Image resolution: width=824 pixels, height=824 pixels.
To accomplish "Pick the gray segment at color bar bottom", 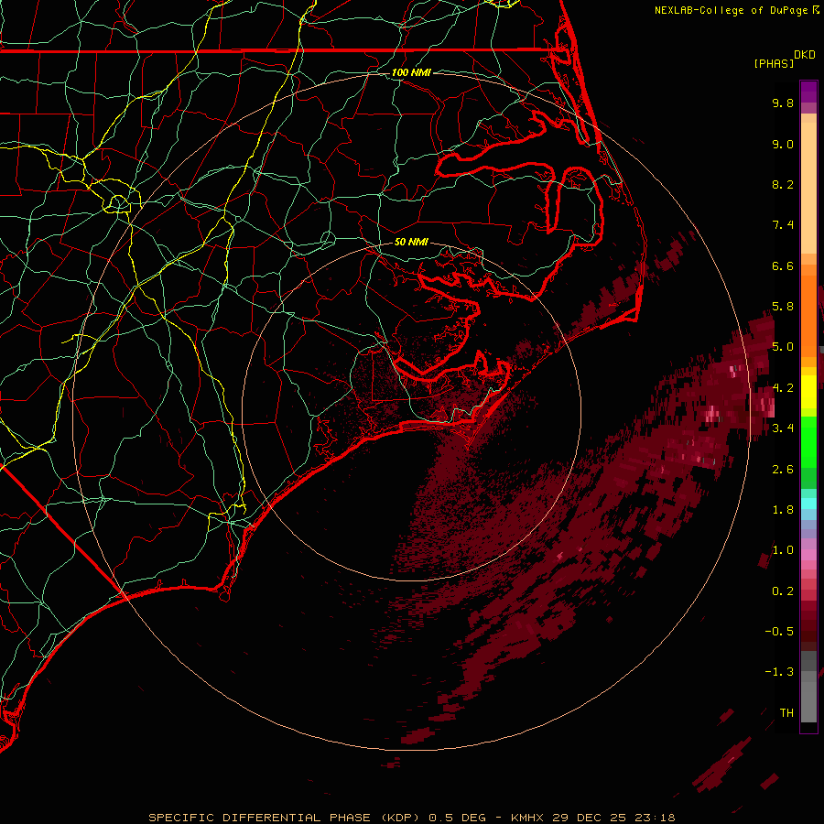I will tap(808, 697).
